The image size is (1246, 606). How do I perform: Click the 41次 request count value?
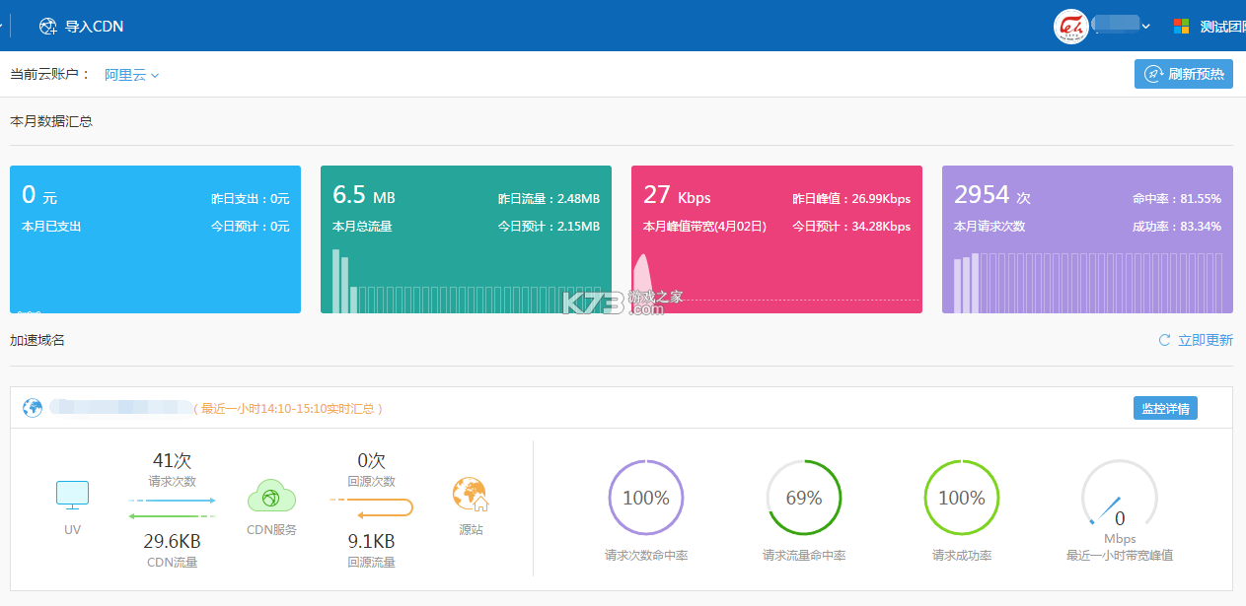(x=172, y=460)
